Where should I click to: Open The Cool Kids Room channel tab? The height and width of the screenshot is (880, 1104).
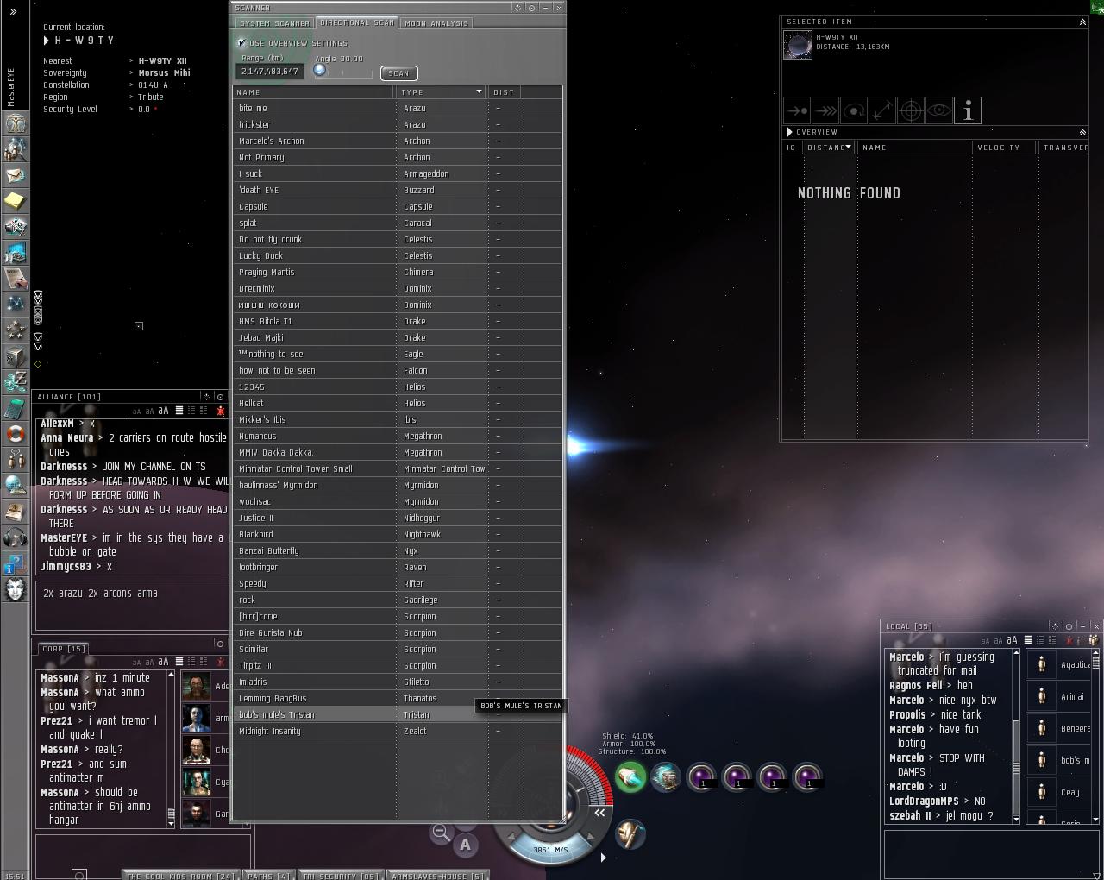point(180,875)
